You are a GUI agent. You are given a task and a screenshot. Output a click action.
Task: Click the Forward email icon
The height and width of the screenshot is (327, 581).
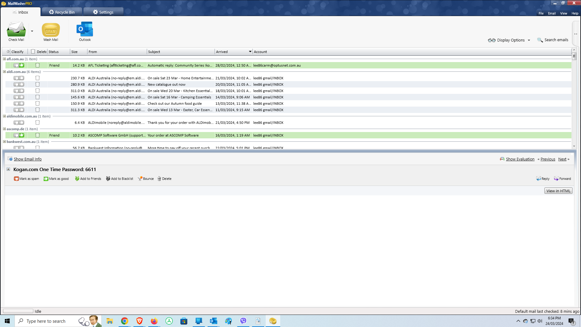(x=556, y=179)
